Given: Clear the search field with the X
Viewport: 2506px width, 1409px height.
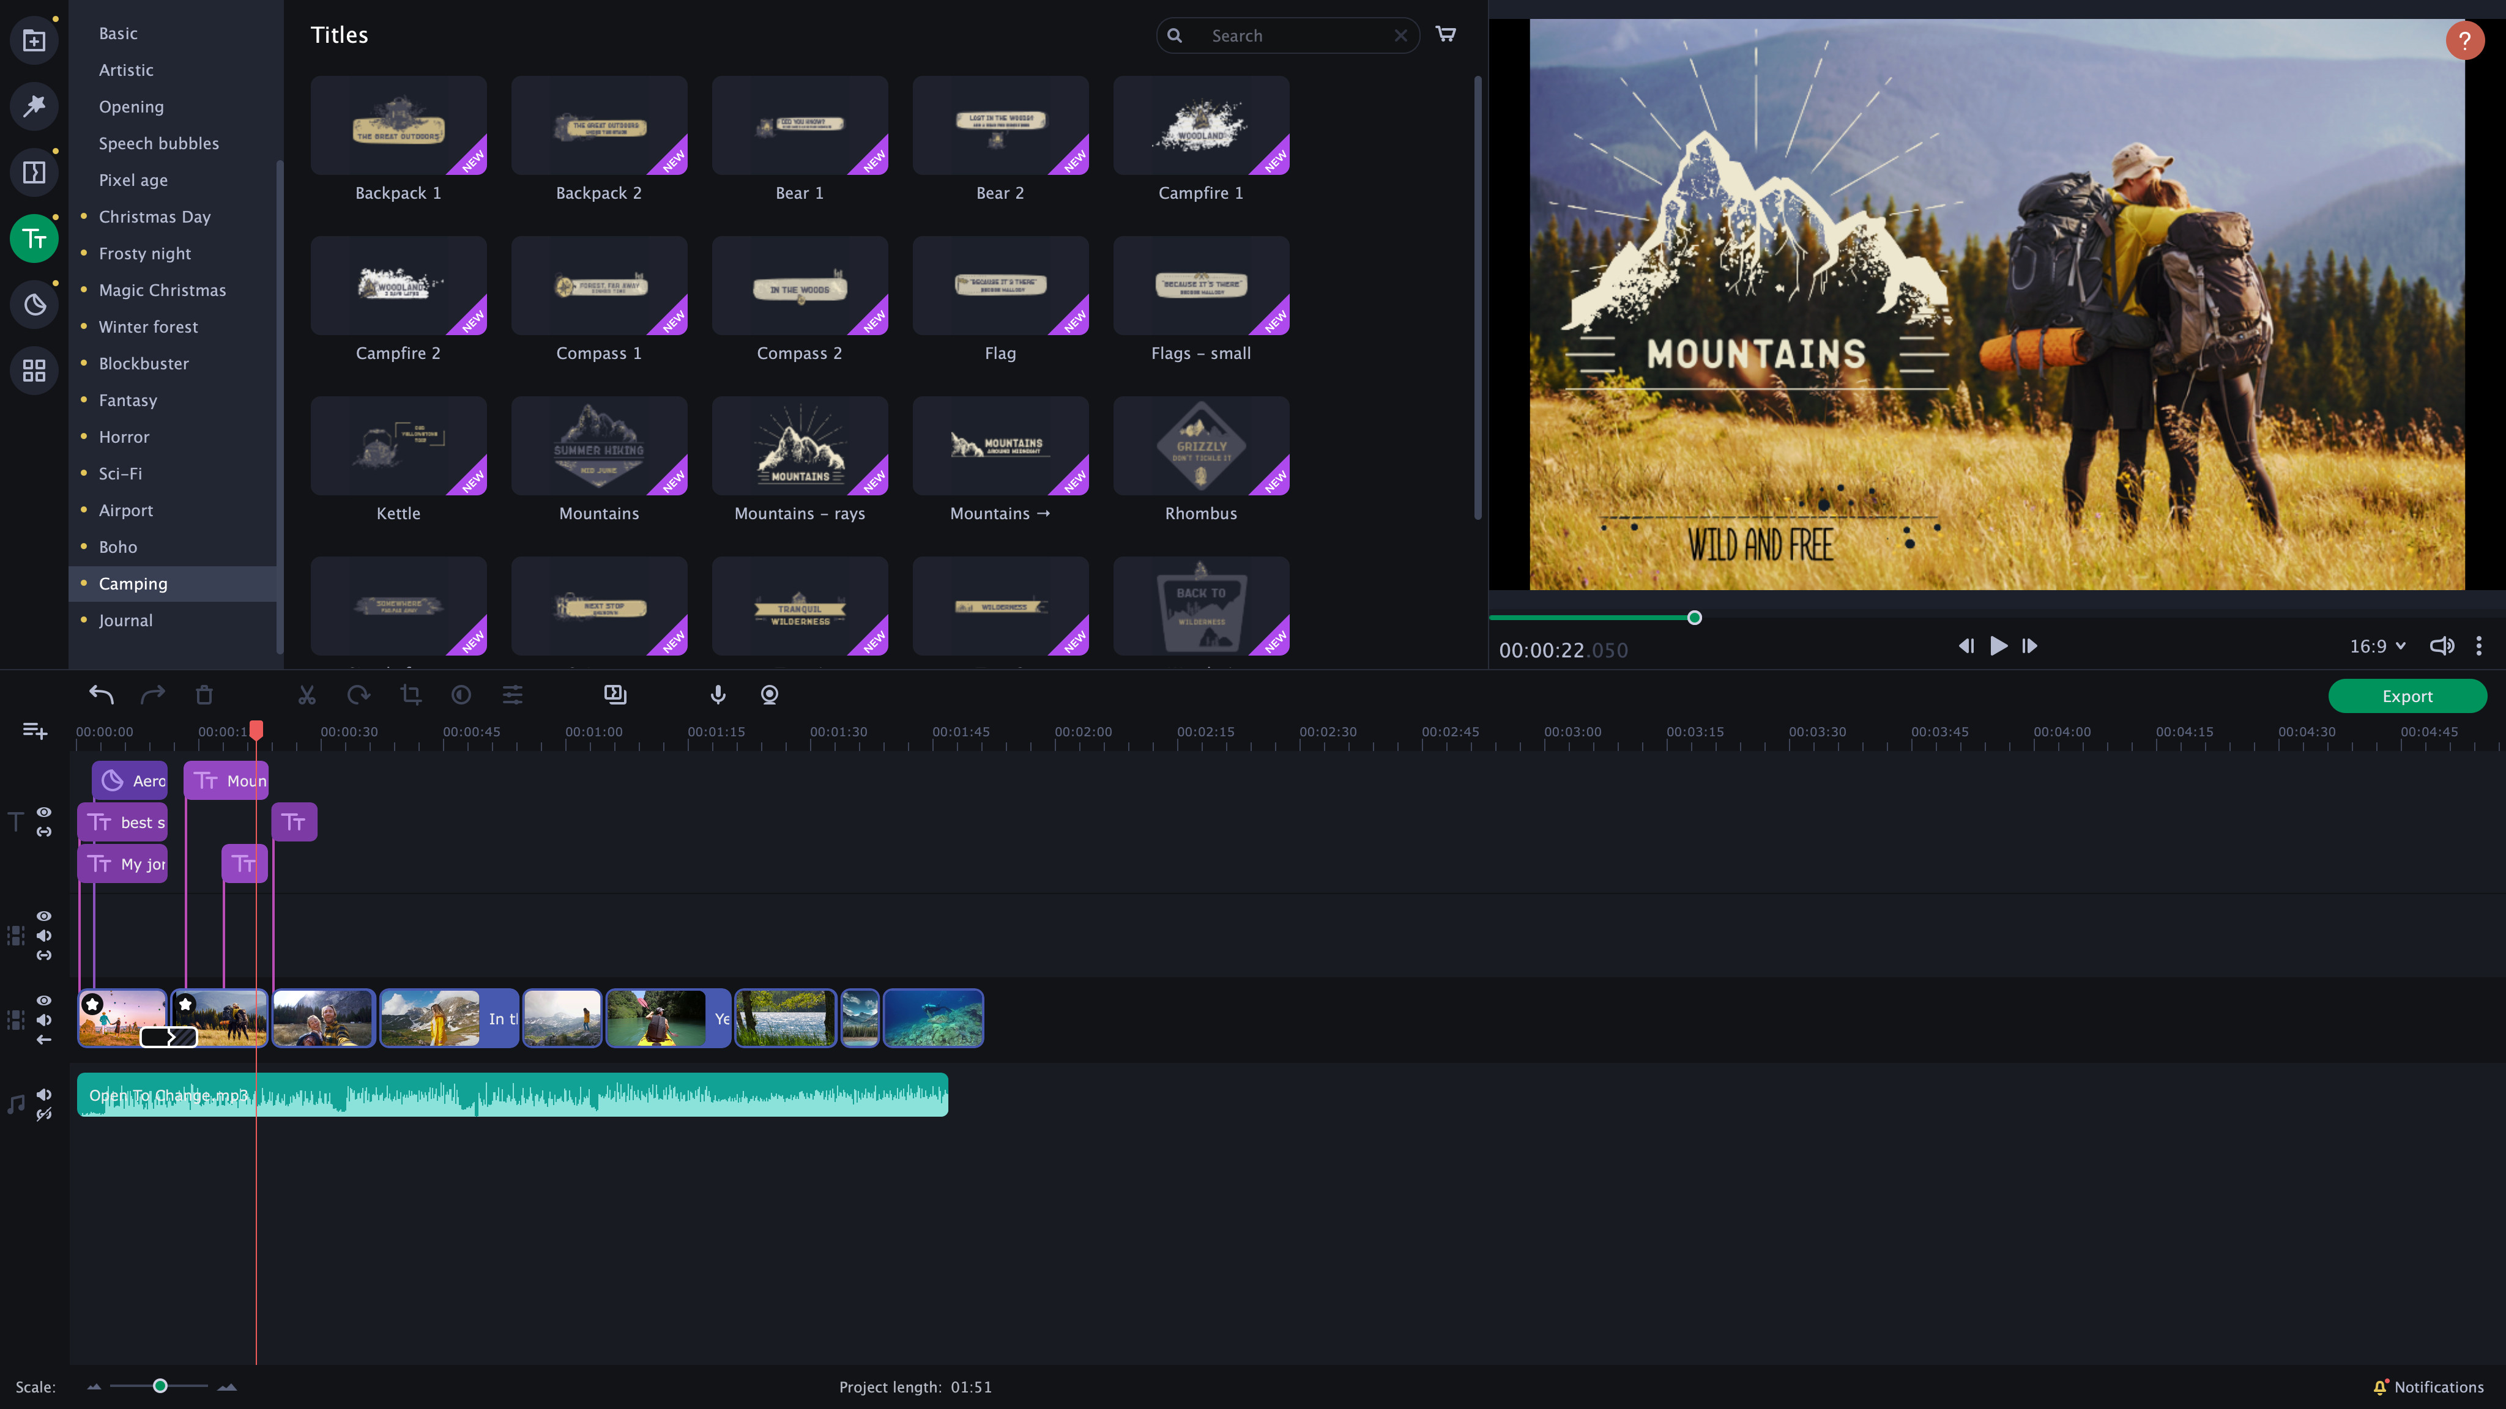Looking at the screenshot, I should [1401, 35].
